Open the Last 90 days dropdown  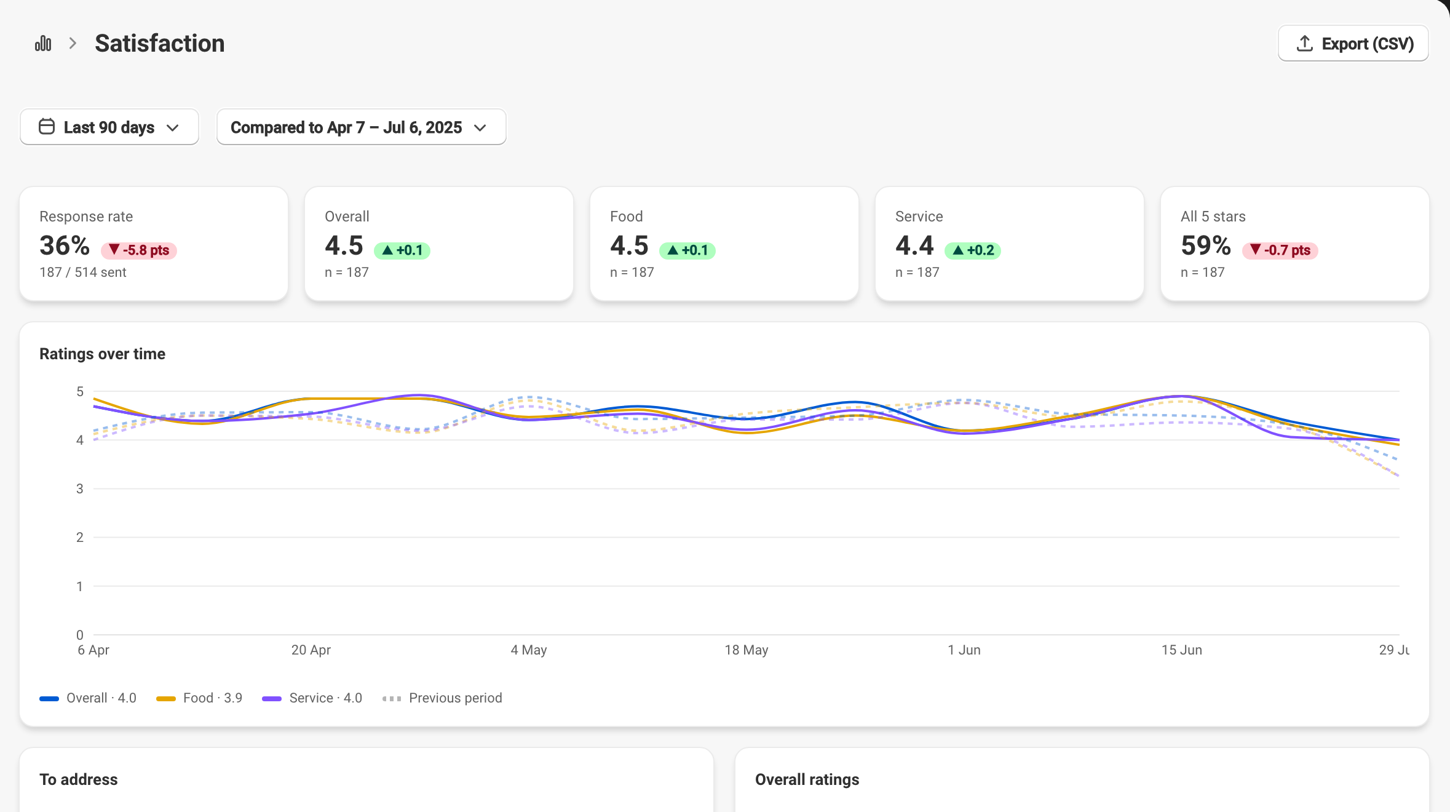pos(109,127)
